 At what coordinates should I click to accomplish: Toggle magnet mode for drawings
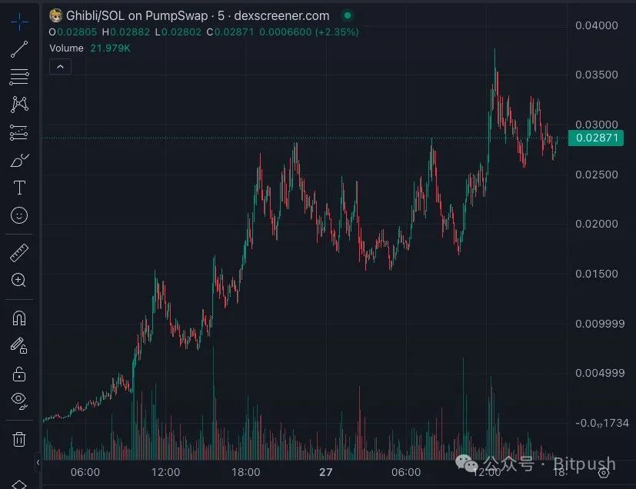(19, 318)
